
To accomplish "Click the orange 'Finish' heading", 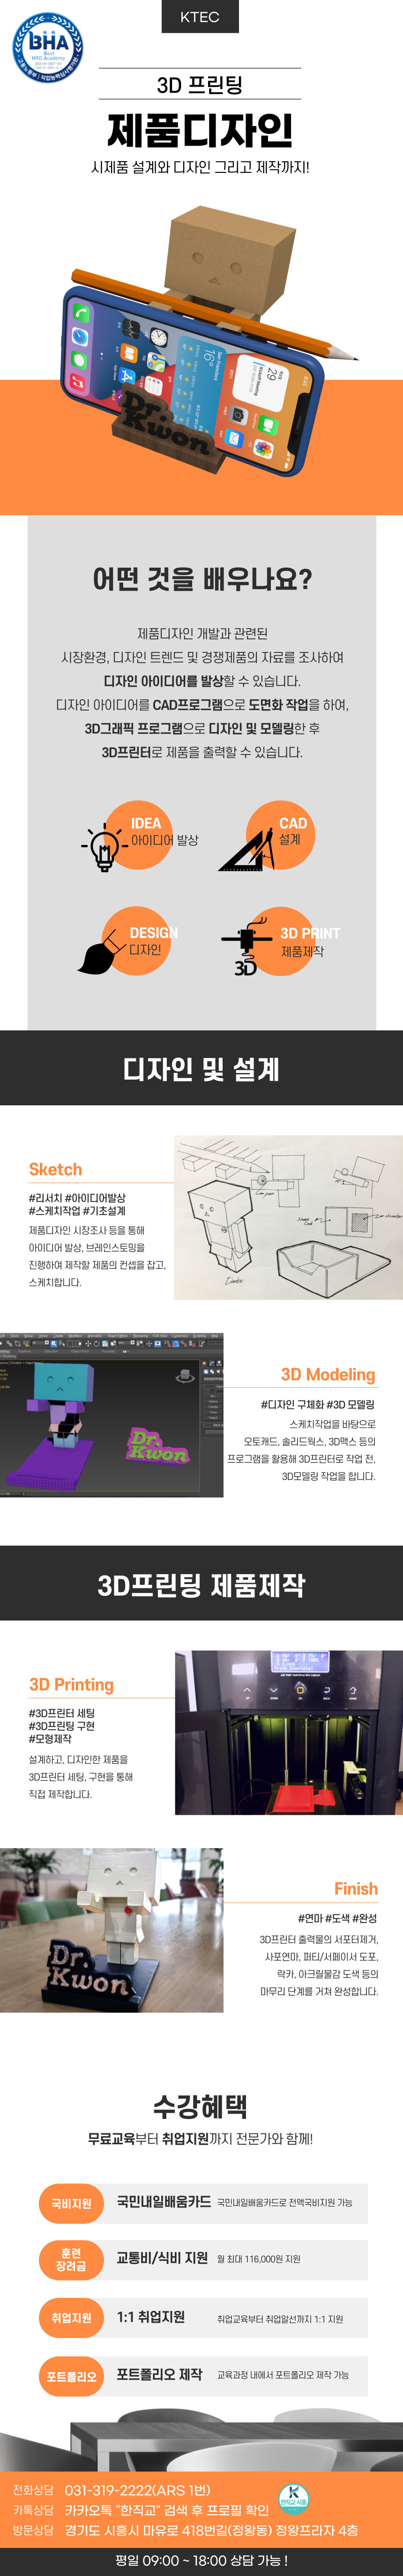I will click(356, 1889).
